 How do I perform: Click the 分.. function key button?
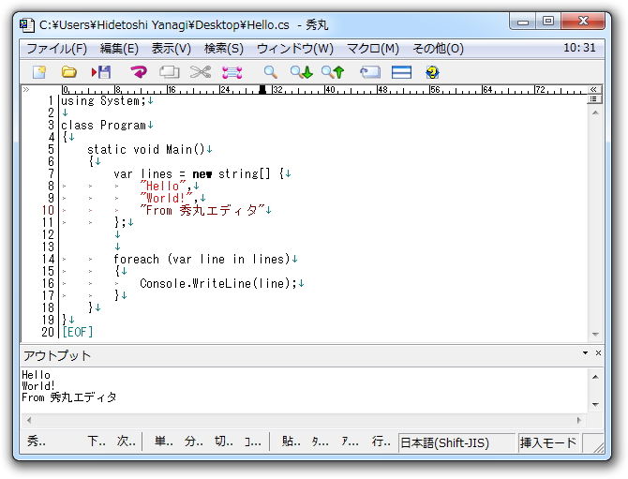(x=193, y=442)
